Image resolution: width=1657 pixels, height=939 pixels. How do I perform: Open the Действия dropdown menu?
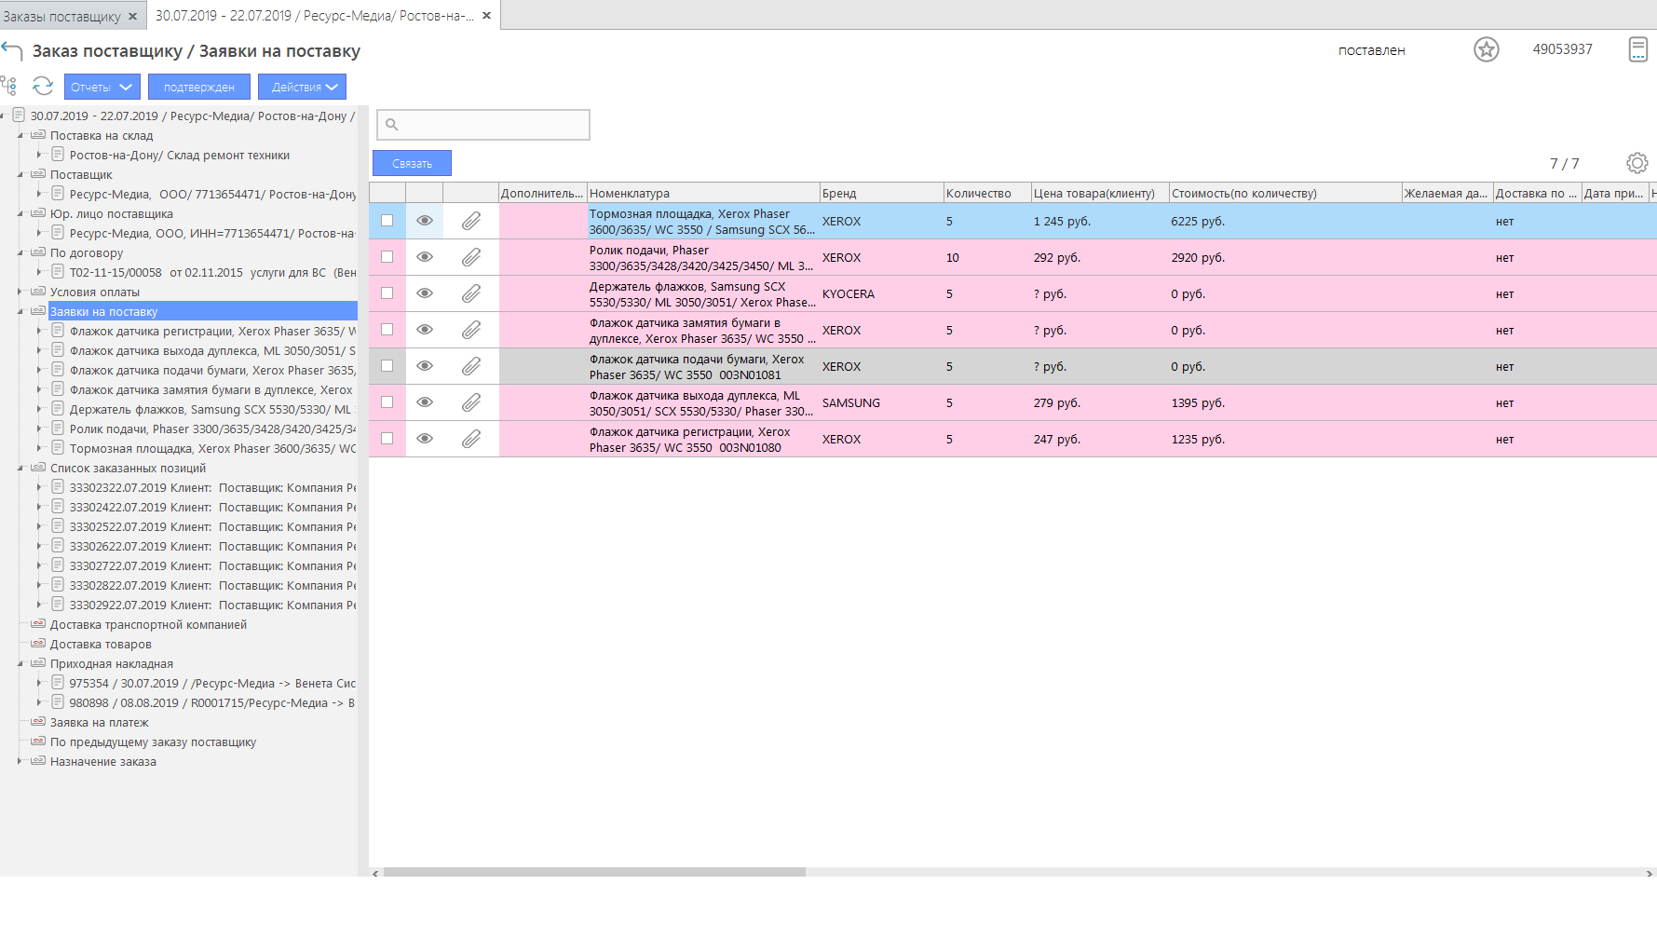(x=303, y=87)
